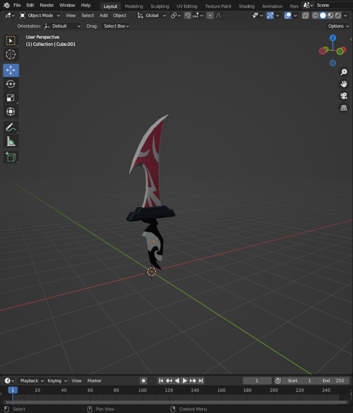Open the viewport Add menu

point(104,16)
